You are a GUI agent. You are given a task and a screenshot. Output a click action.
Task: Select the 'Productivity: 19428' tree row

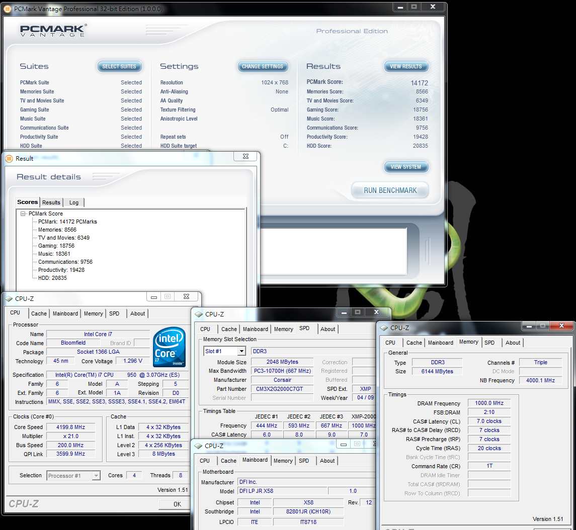coord(61,270)
